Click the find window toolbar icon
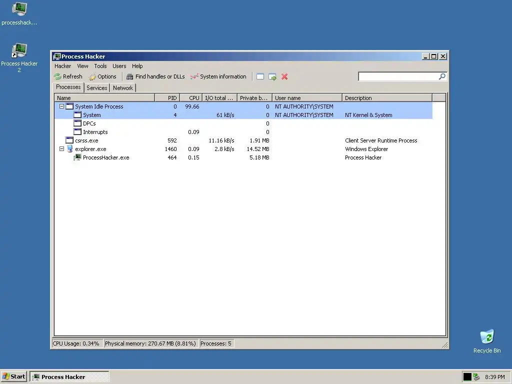 [260, 76]
